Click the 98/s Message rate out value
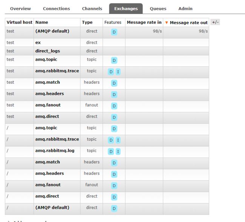This screenshot has height=222, width=245. tap(203, 31)
